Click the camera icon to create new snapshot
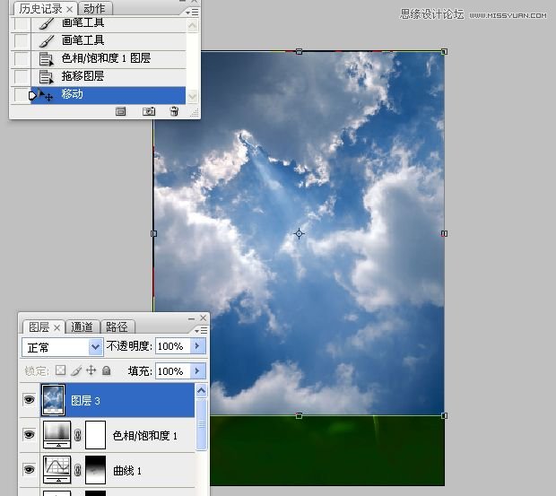Image resolution: width=556 pixels, height=496 pixels. pyautogui.click(x=149, y=112)
